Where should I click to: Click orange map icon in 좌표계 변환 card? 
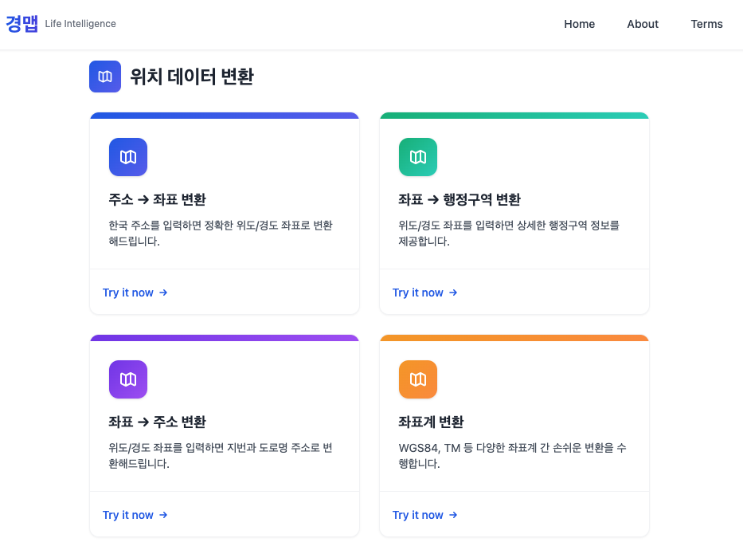pos(418,379)
